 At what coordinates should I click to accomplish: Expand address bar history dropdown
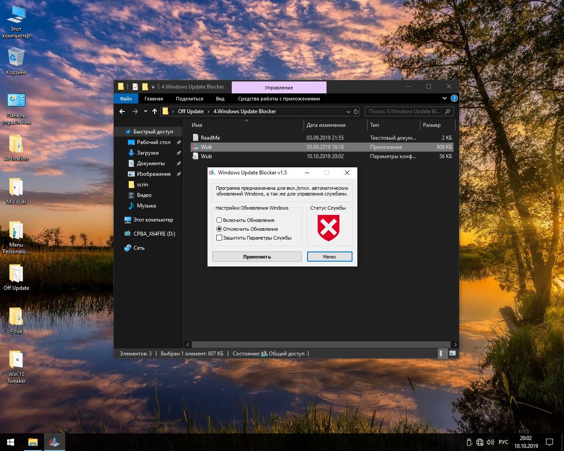348,111
